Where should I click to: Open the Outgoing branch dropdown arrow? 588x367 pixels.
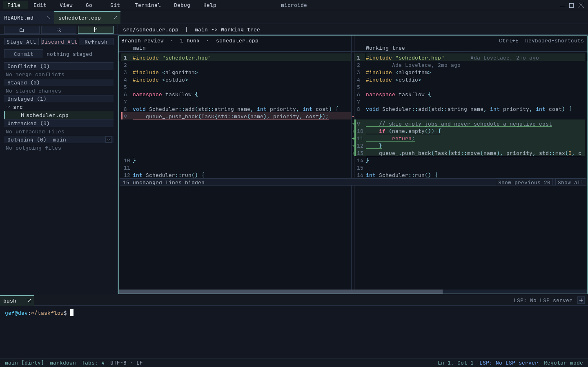tap(109, 140)
